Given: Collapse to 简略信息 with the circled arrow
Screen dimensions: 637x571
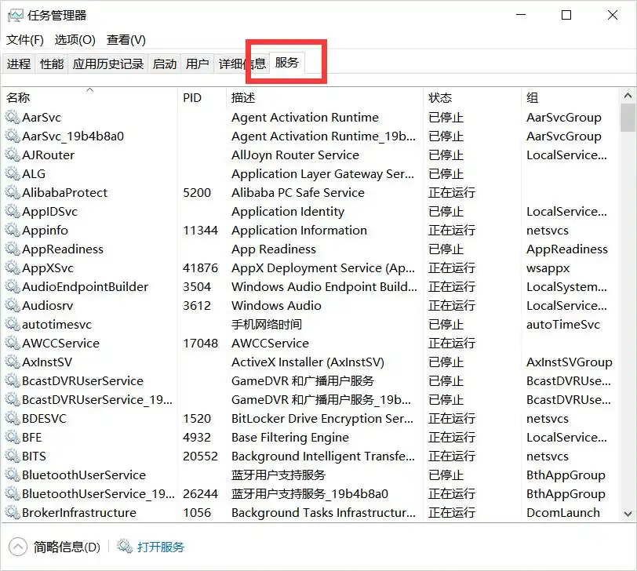Looking at the screenshot, I should pos(18,547).
